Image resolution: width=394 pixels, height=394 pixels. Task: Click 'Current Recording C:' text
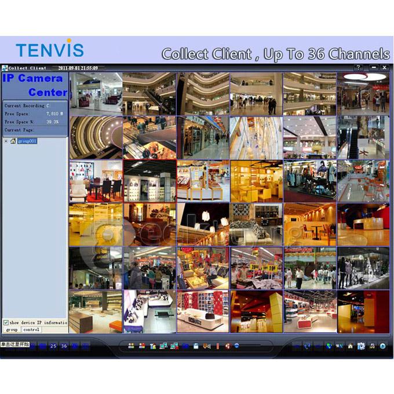pyautogui.click(x=27, y=106)
